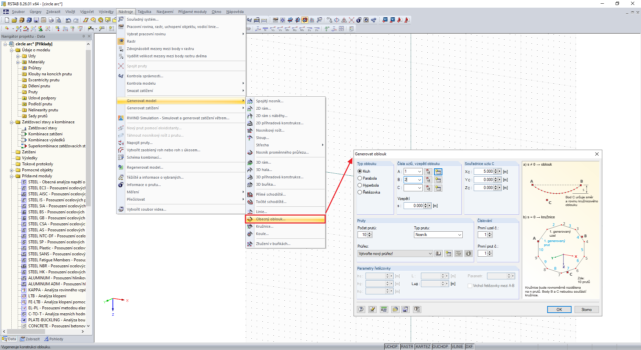
Task: Toggle DXF in status bar
Action: pyautogui.click(x=469, y=347)
